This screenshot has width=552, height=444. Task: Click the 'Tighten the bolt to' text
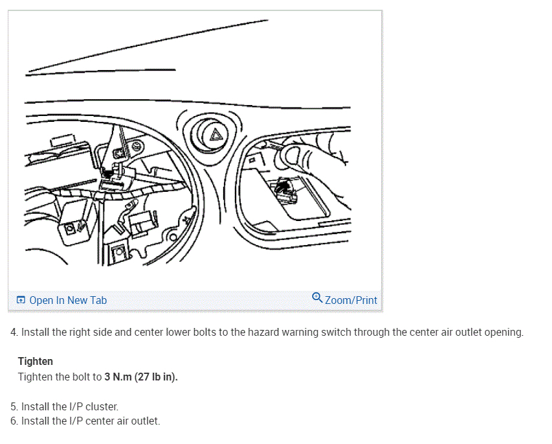coord(60,377)
